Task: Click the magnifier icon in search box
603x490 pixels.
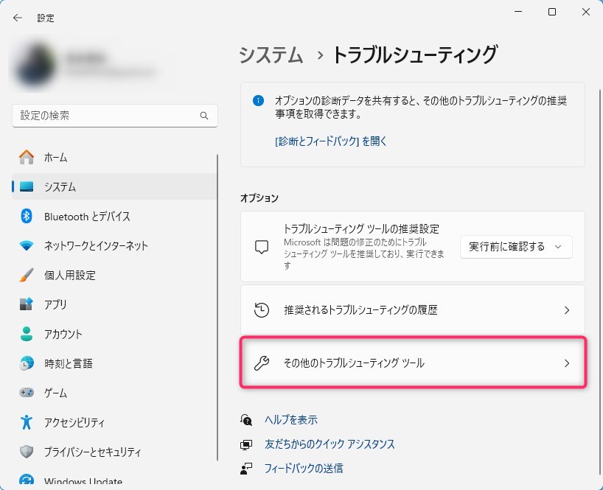Action: 204,116
